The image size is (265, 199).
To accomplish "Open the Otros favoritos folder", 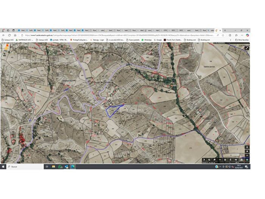I will [x=242, y=40].
